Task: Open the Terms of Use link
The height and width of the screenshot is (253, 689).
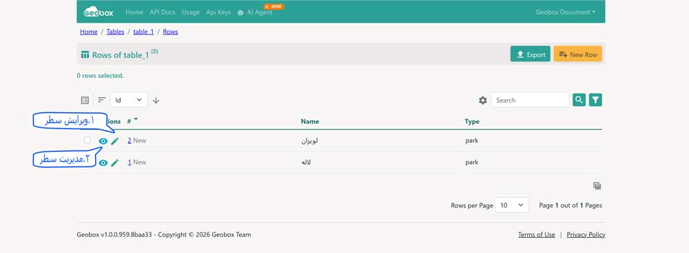Action: coord(537,234)
